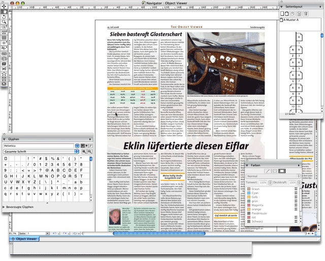Click the horizontal document scrollbar thumb
The height and width of the screenshot is (261, 325).
pos(159,234)
